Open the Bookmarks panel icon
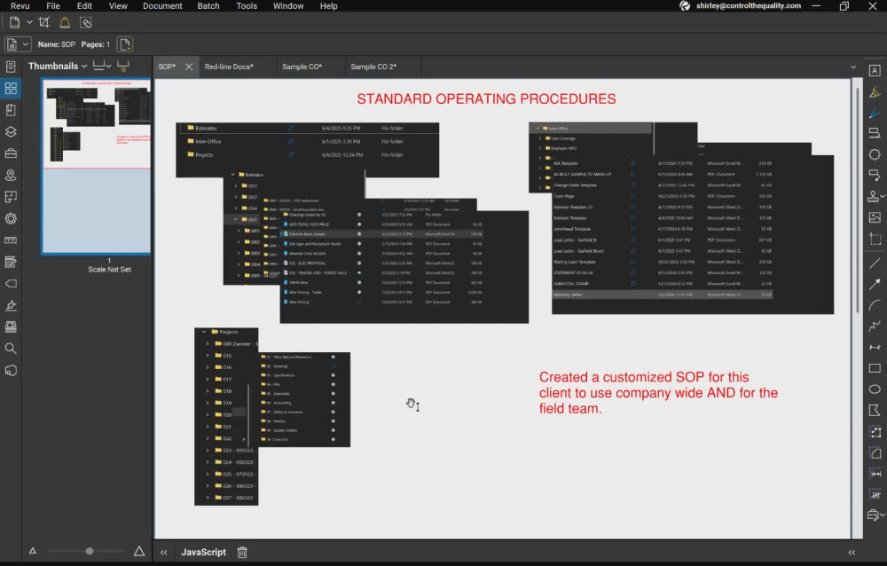The image size is (887, 566). [10, 110]
